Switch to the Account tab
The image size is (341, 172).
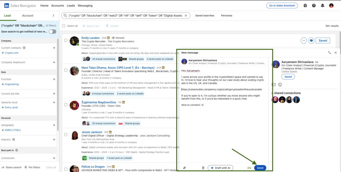pyautogui.click(x=28, y=16)
